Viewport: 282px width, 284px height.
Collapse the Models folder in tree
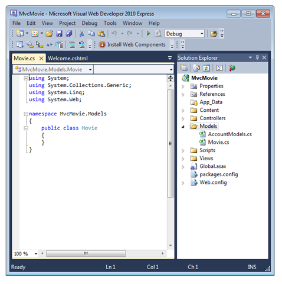click(183, 127)
